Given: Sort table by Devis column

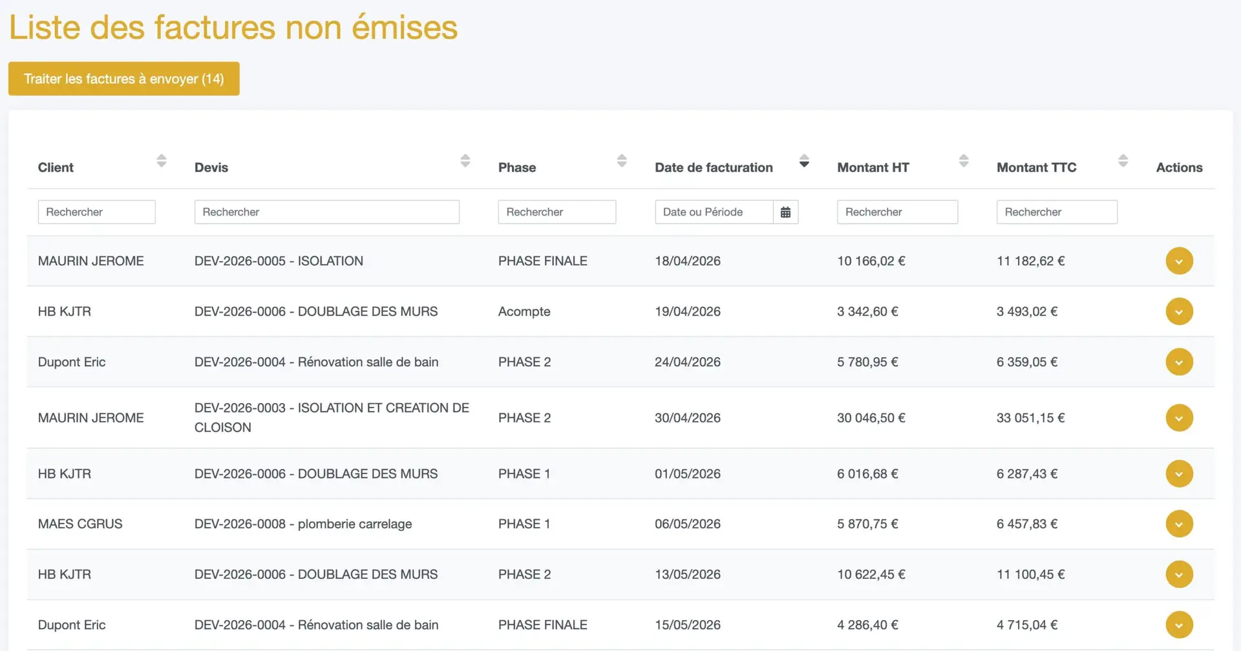Looking at the screenshot, I should coord(465,161).
